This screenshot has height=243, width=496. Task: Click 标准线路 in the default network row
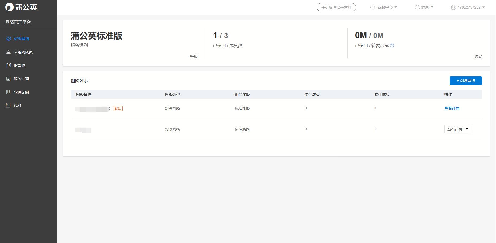242,108
